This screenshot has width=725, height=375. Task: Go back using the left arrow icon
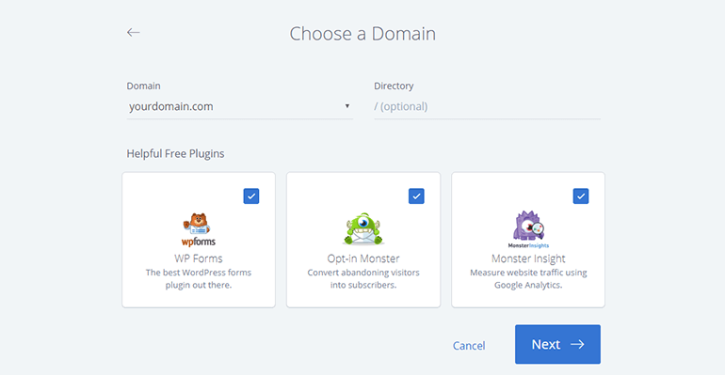pos(133,32)
